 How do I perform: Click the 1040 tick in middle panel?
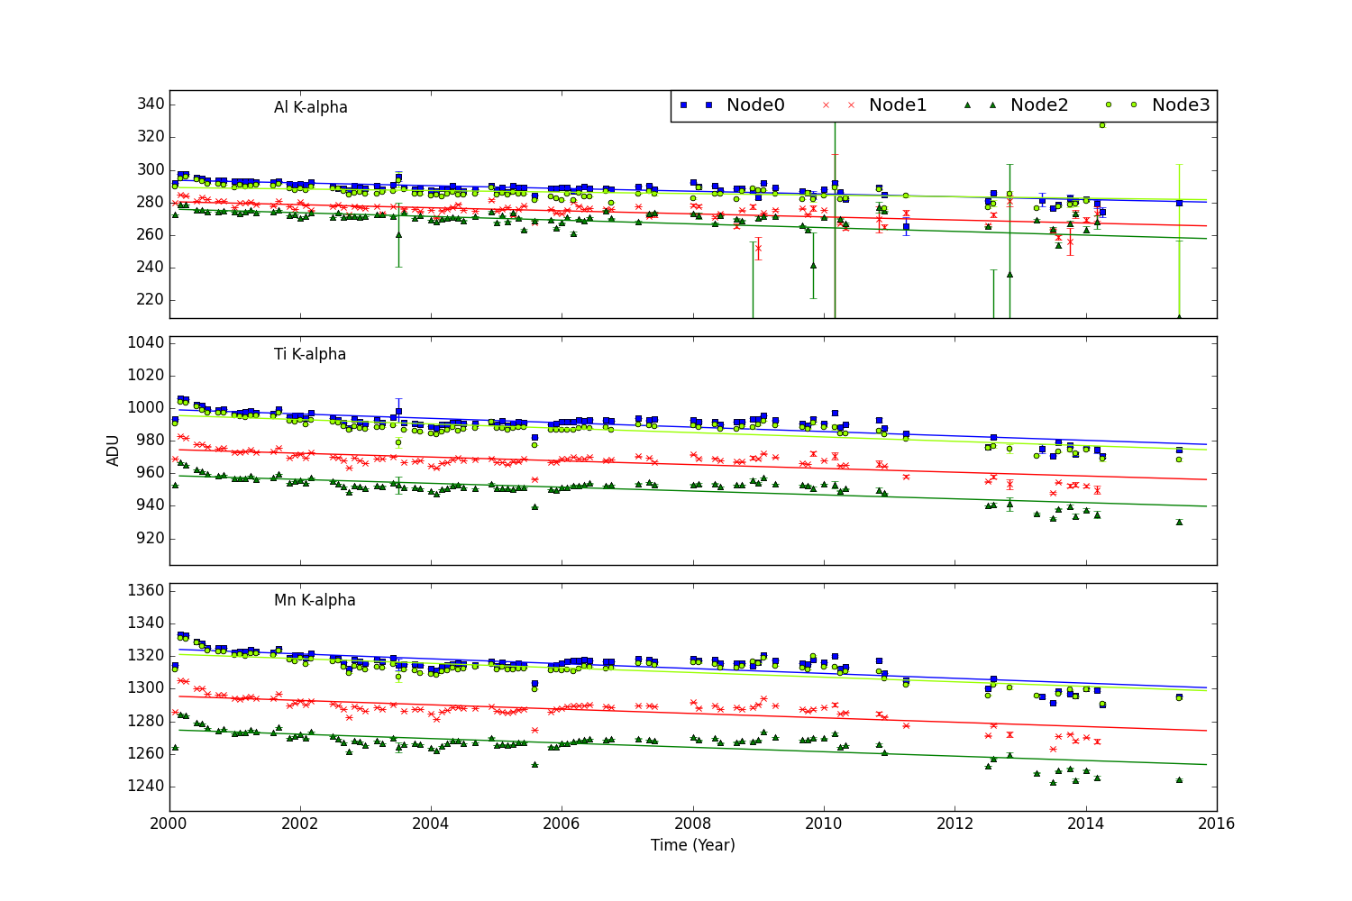[147, 342]
